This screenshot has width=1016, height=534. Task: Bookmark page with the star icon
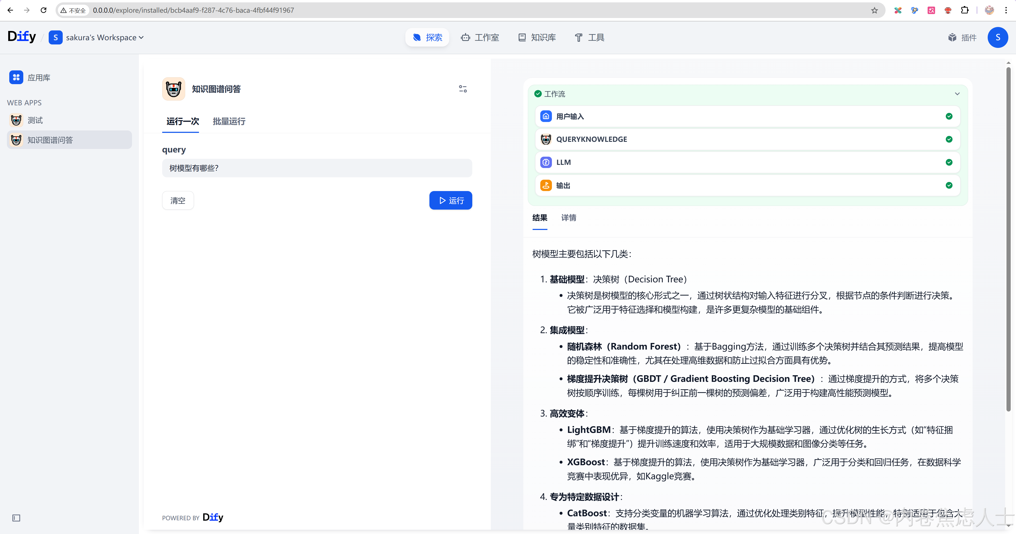click(874, 10)
